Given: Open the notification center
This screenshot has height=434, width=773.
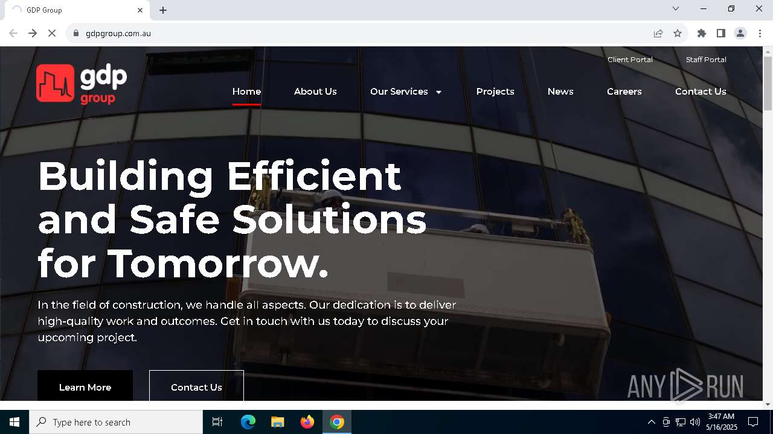Looking at the screenshot, I should (x=753, y=422).
